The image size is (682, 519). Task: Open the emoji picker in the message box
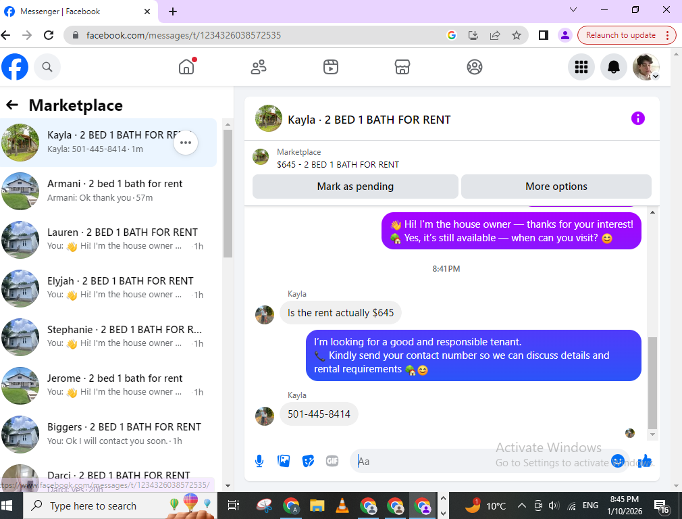(x=618, y=461)
